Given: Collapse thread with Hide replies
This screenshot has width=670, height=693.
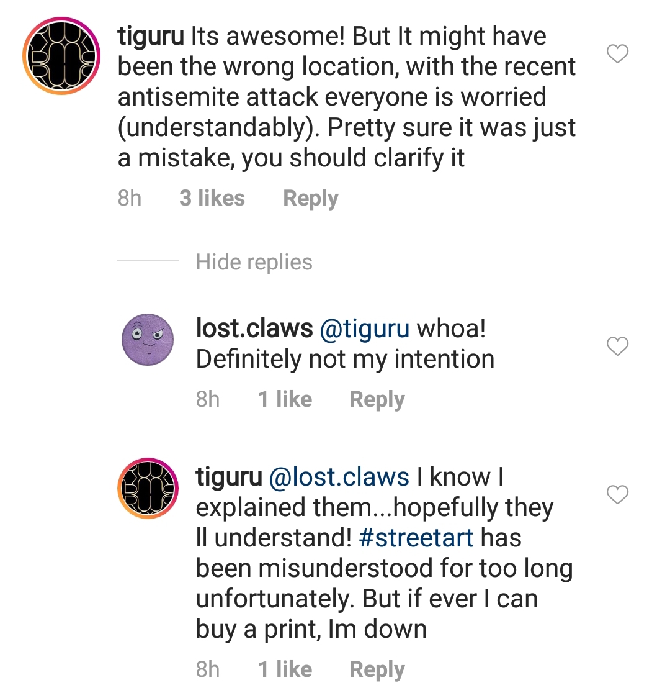Looking at the screenshot, I should coord(254,262).
